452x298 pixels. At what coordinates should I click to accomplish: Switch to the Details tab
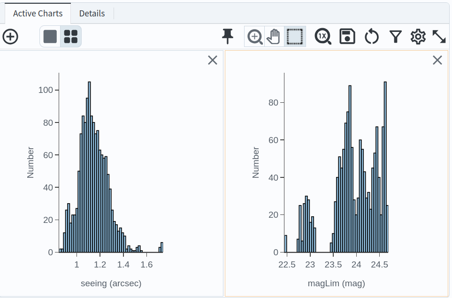[x=92, y=13]
